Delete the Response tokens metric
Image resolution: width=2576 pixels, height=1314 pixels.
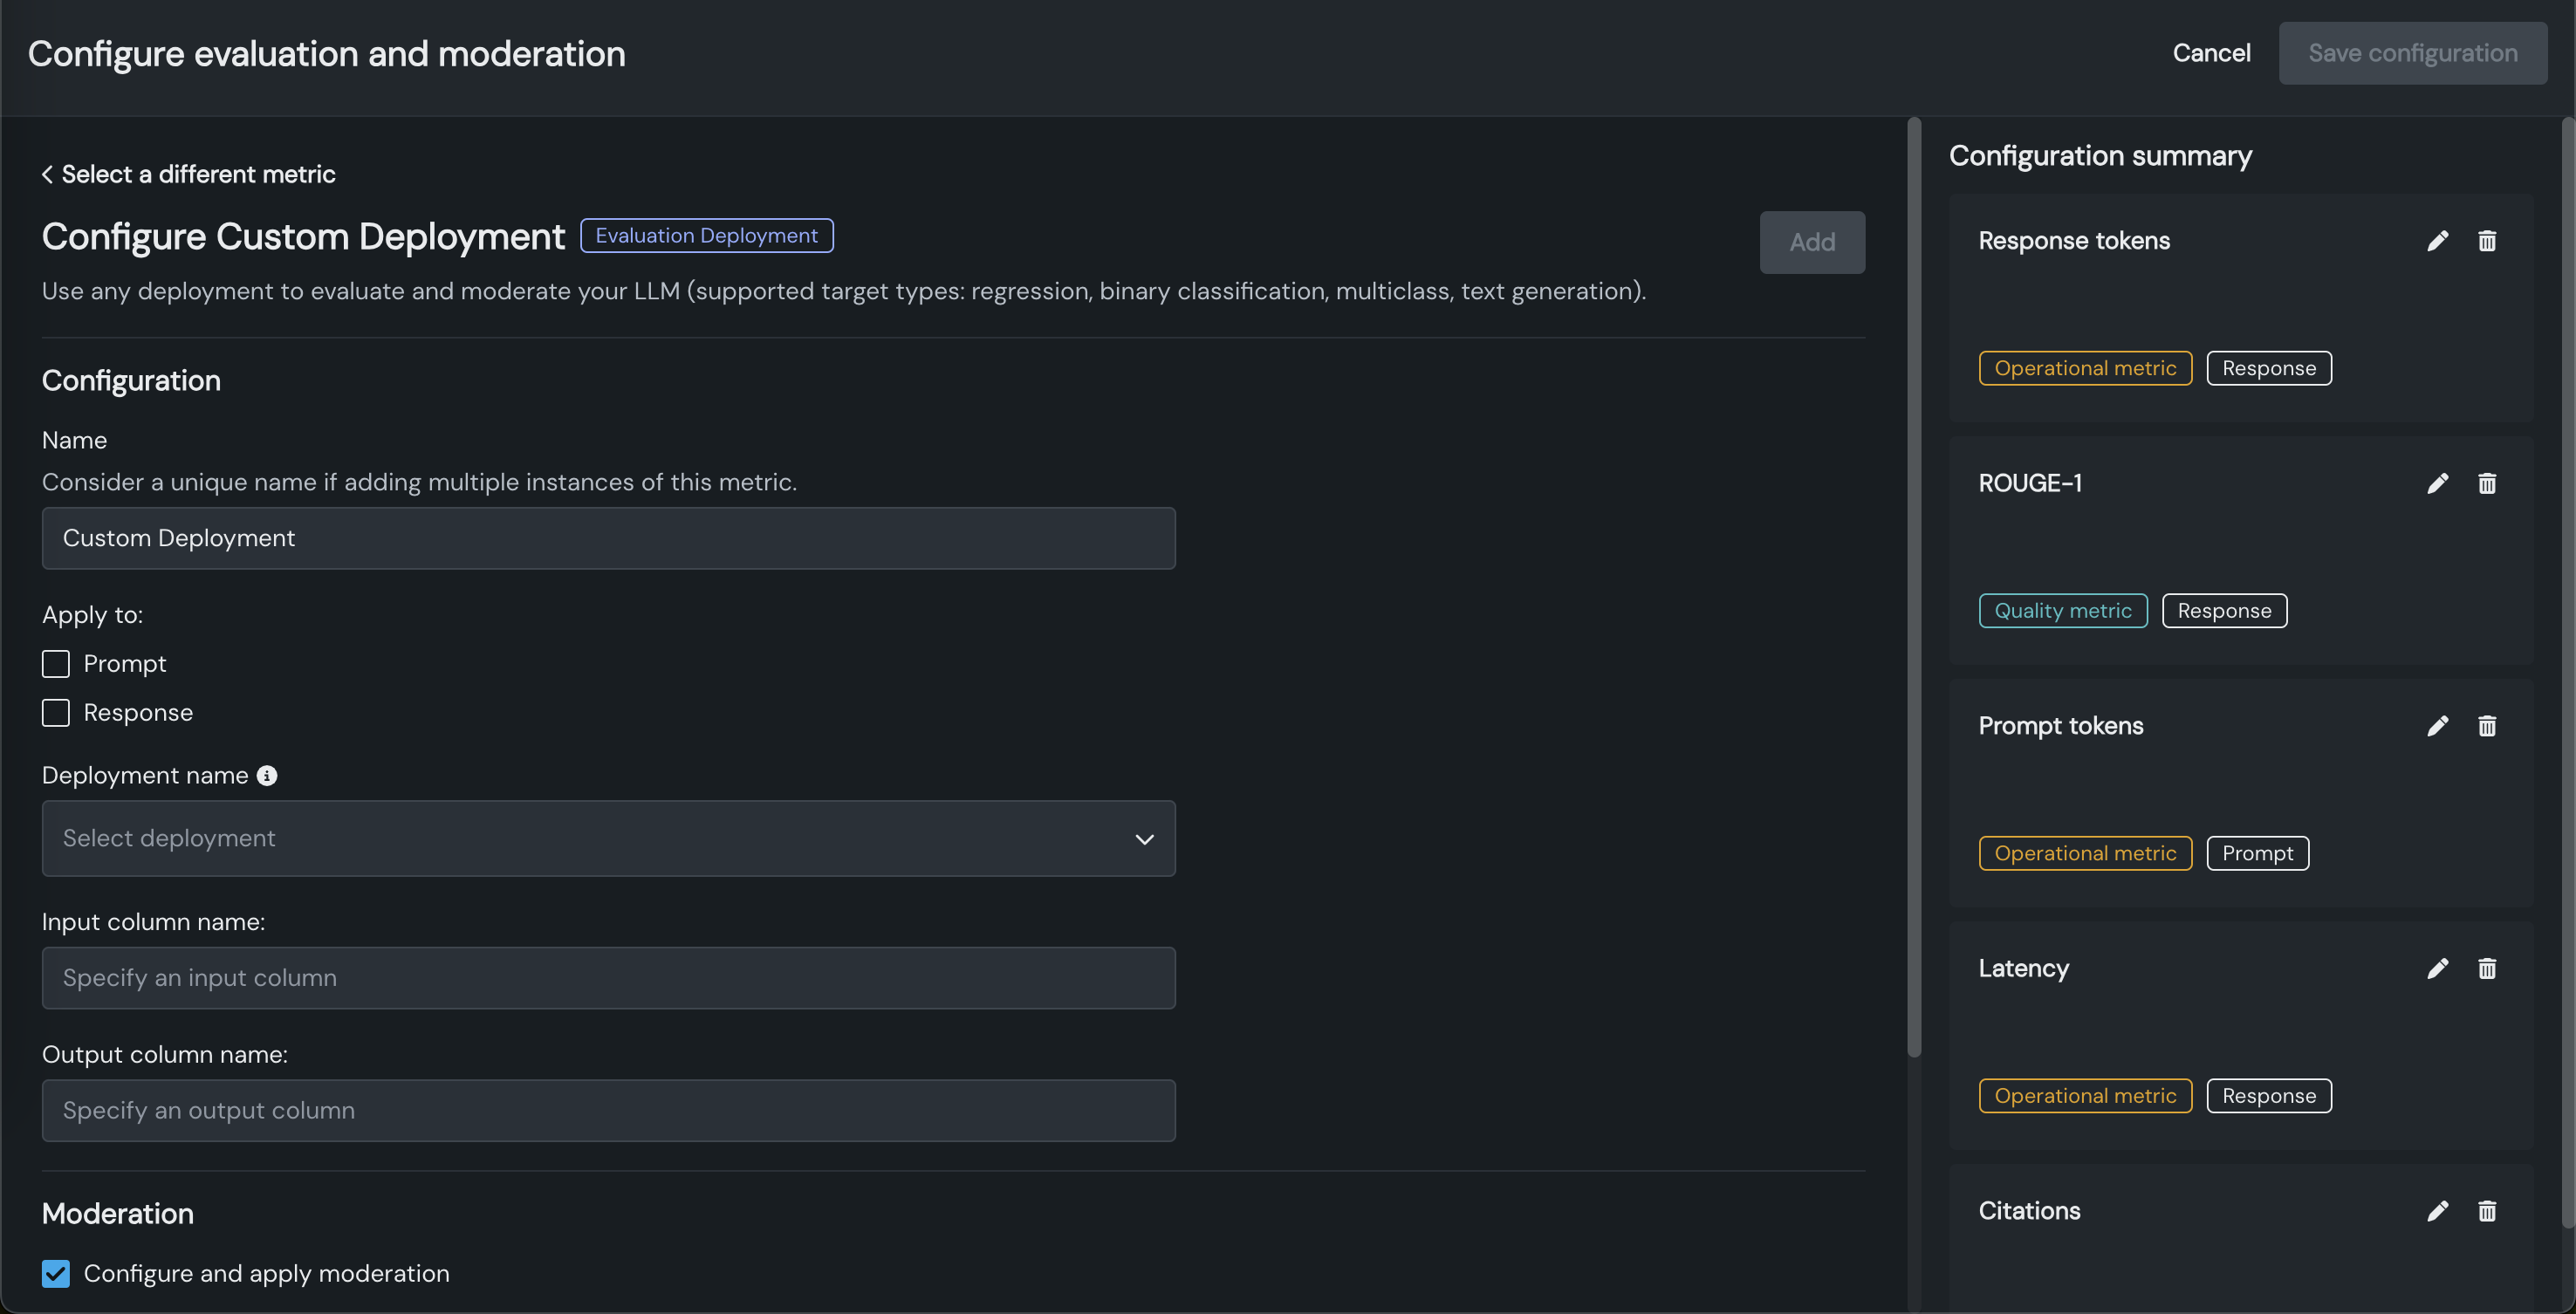[x=2486, y=241]
